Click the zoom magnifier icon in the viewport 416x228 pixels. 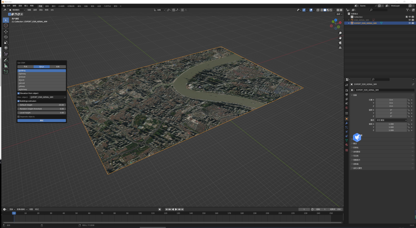coord(340,33)
